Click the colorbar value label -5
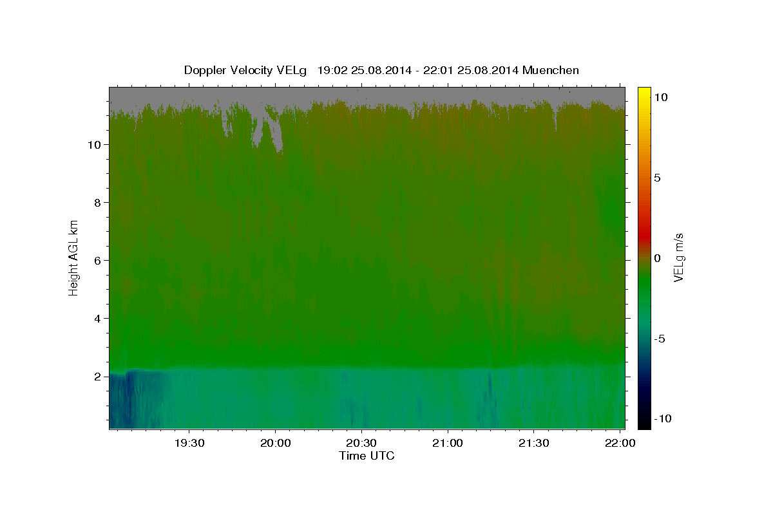This screenshot has width=773, height=515. click(x=659, y=339)
